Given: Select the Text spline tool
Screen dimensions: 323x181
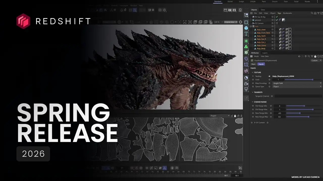Looking at the screenshot, I should click(x=246, y=34).
